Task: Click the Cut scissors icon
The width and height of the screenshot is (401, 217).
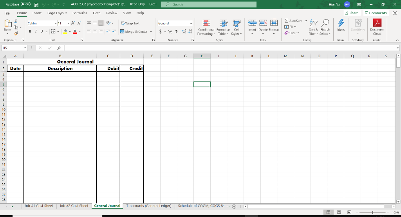Action: coord(16,21)
